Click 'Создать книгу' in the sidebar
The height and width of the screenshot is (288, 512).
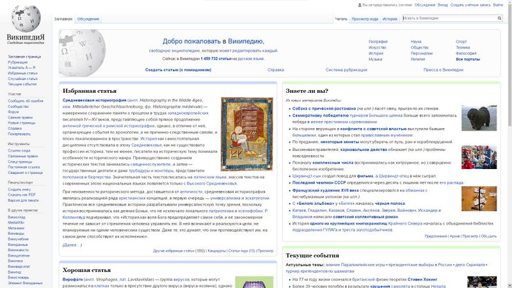point(19,189)
